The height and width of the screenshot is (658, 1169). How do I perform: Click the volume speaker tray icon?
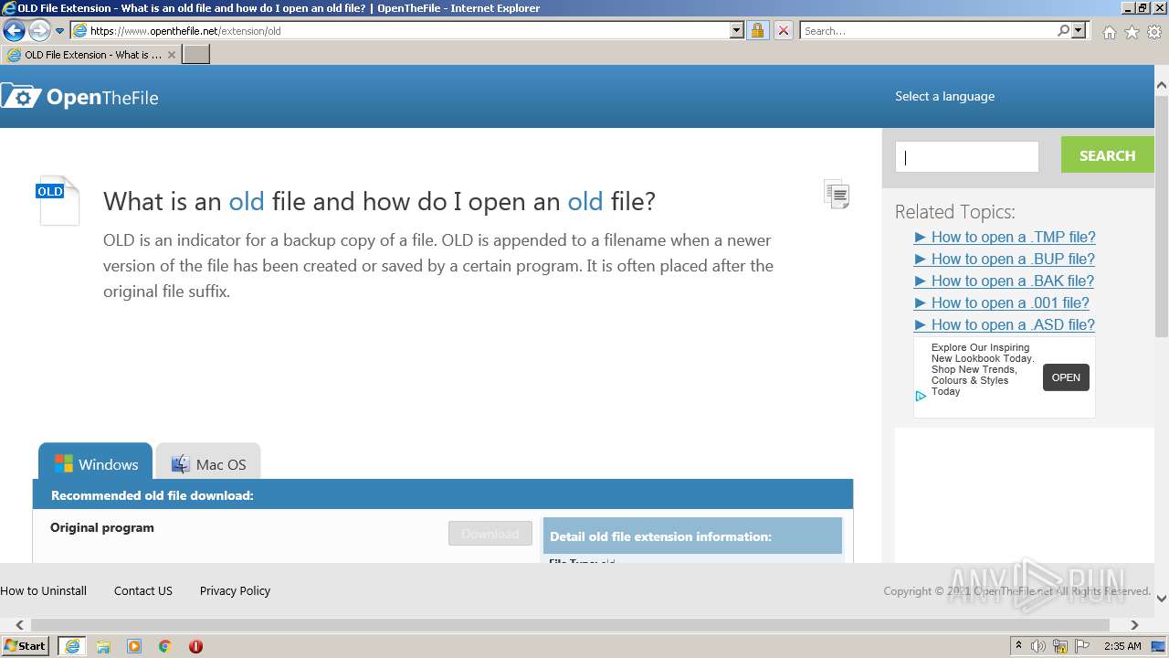click(x=1038, y=646)
